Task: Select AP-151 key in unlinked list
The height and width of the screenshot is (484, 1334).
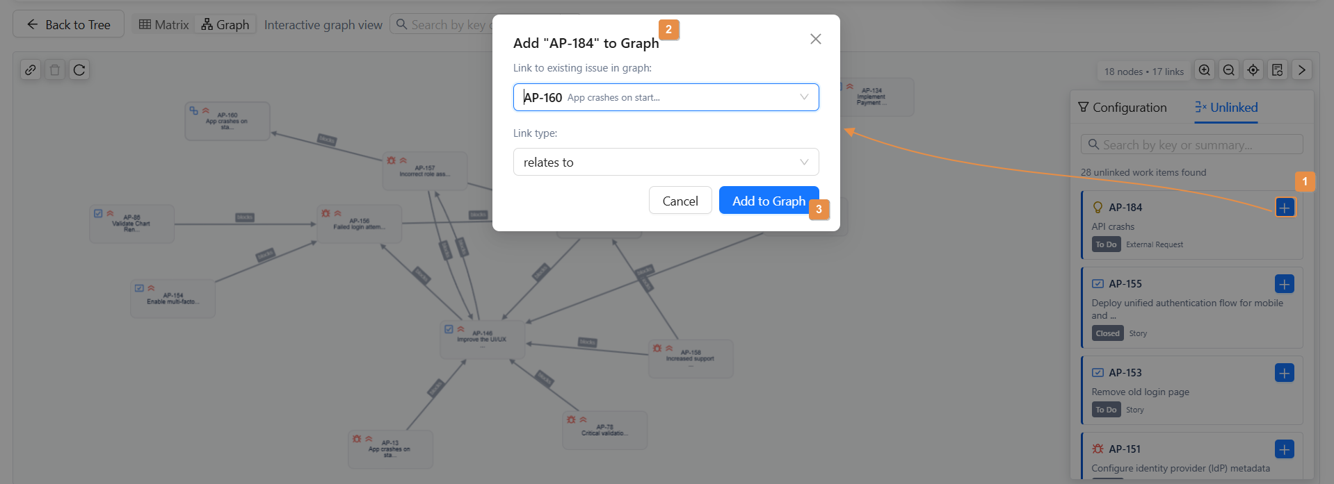Action: (x=1125, y=449)
